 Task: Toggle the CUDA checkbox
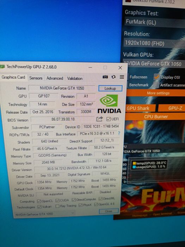point(57,200)
